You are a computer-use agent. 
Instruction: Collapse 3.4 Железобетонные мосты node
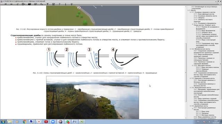click(190, 87)
